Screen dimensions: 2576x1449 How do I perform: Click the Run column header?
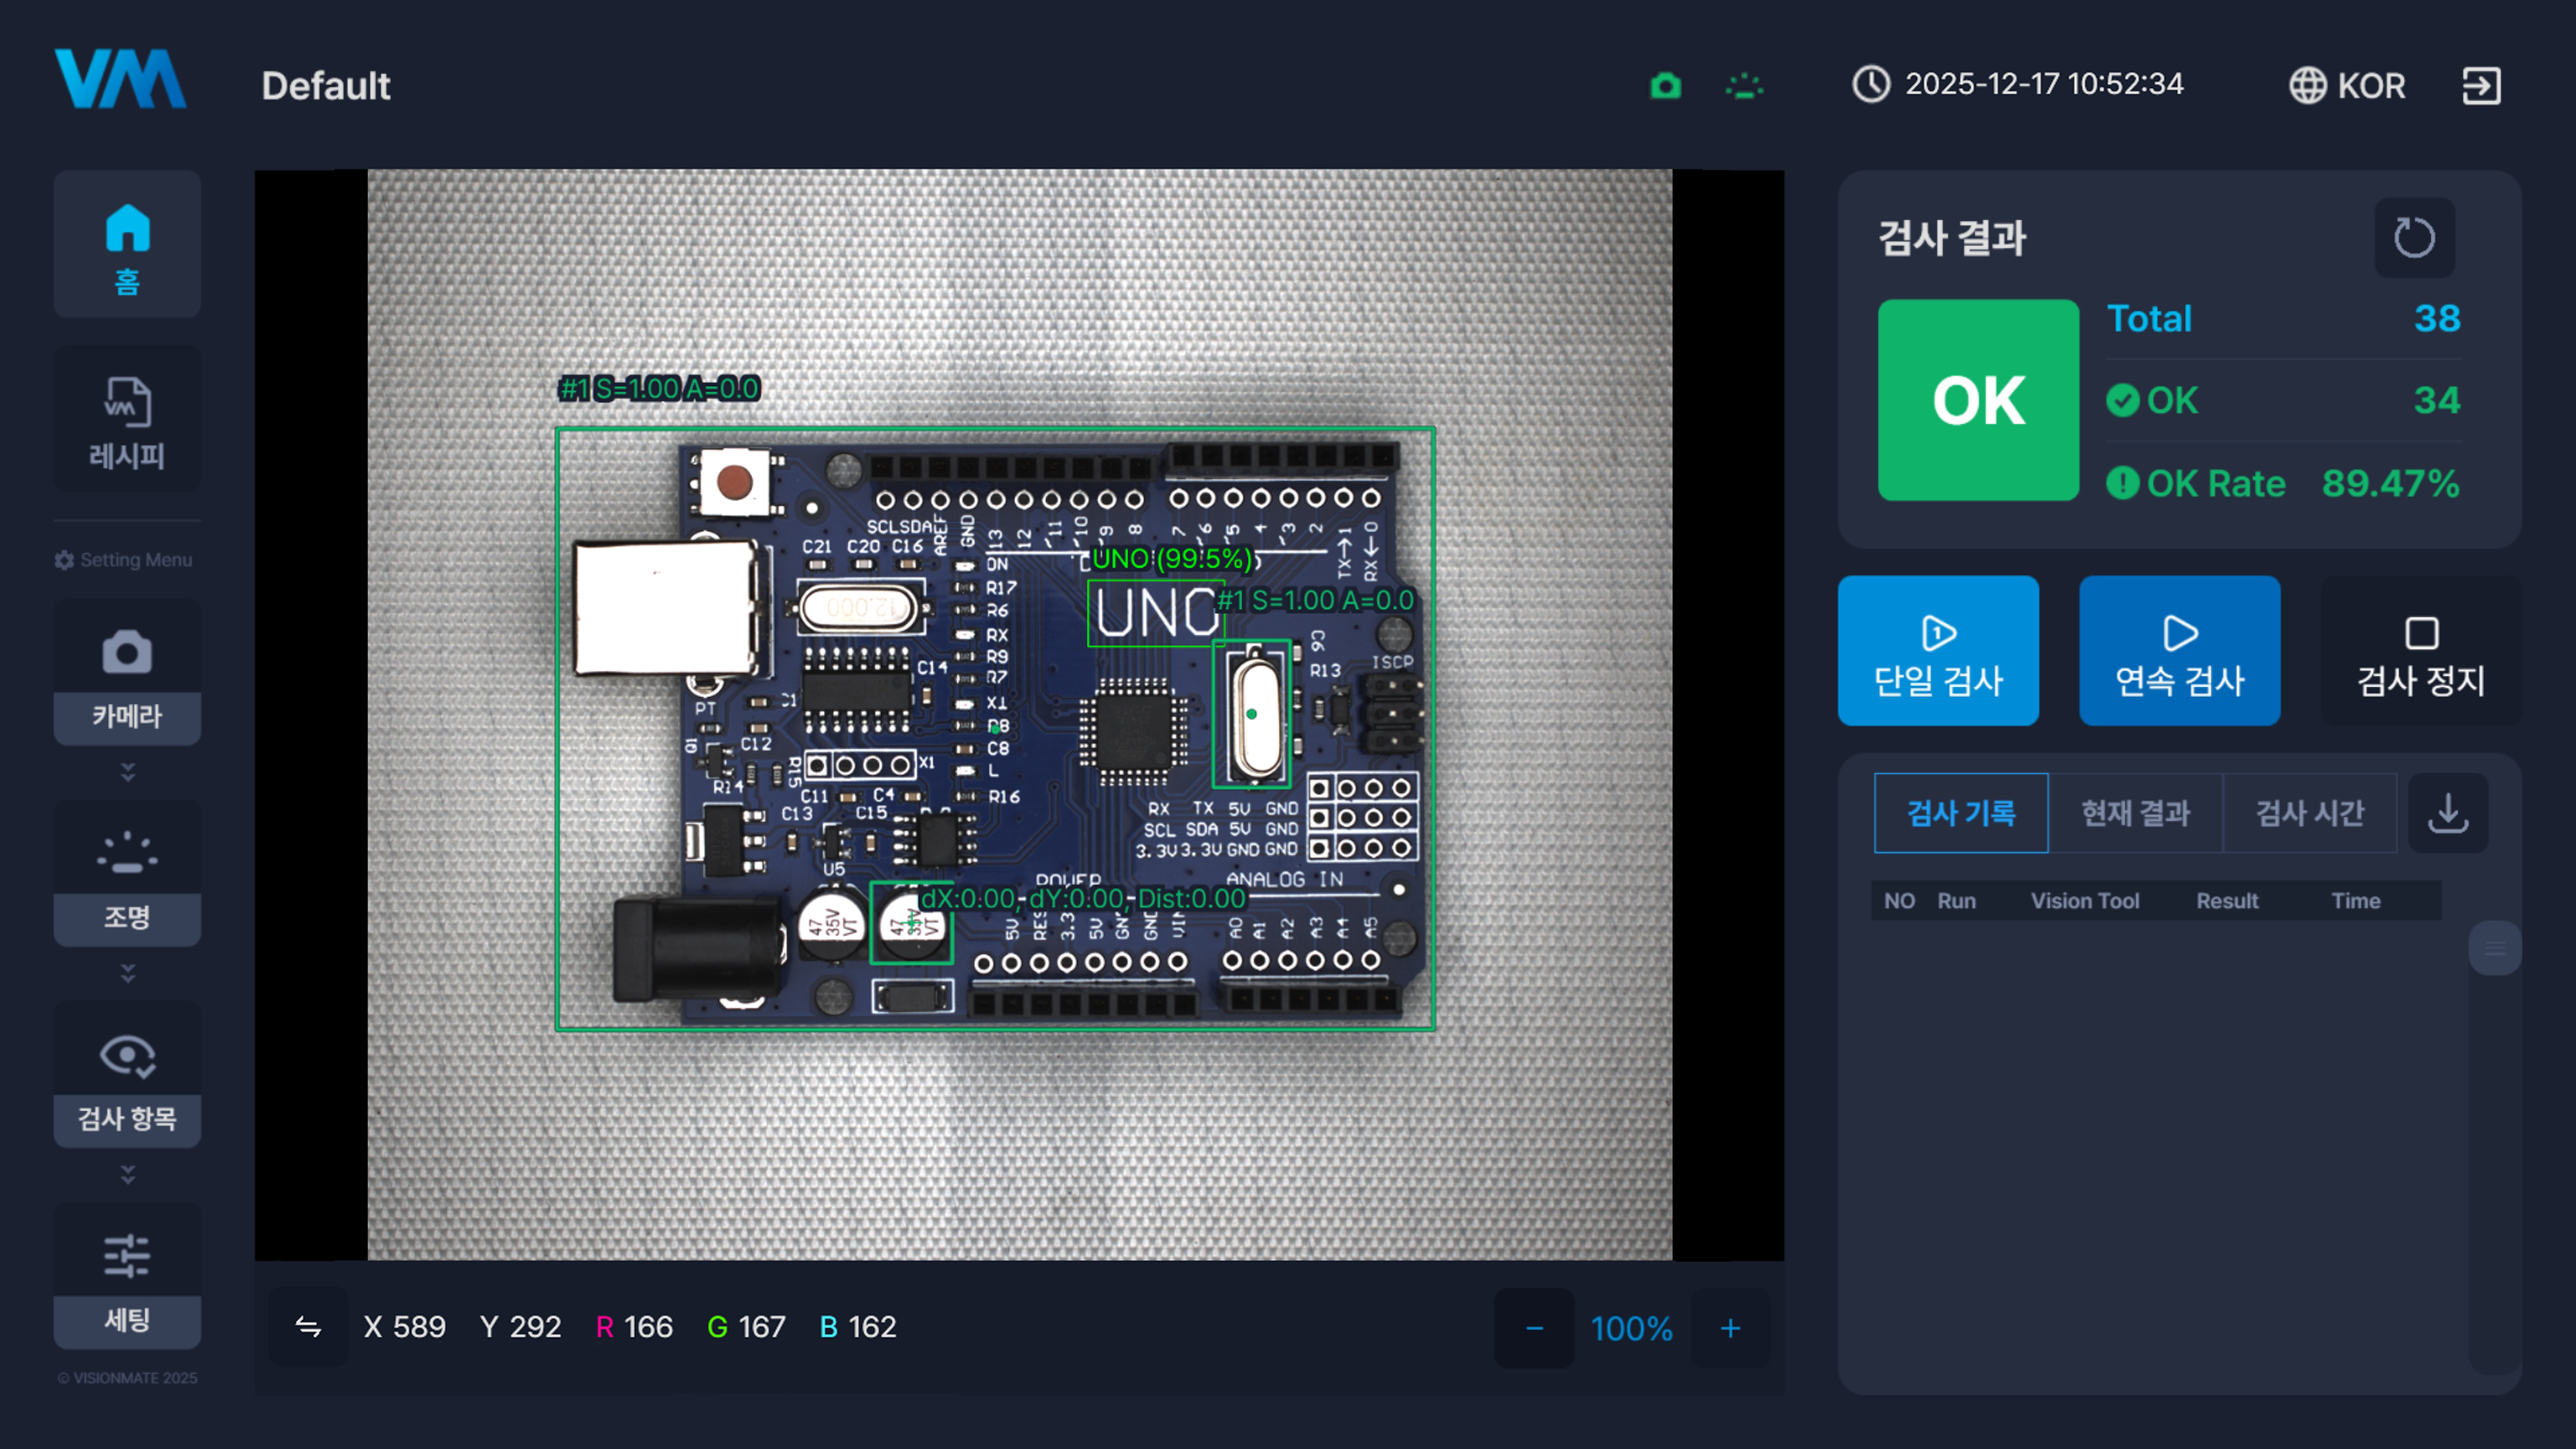click(x=1956, y=901)
